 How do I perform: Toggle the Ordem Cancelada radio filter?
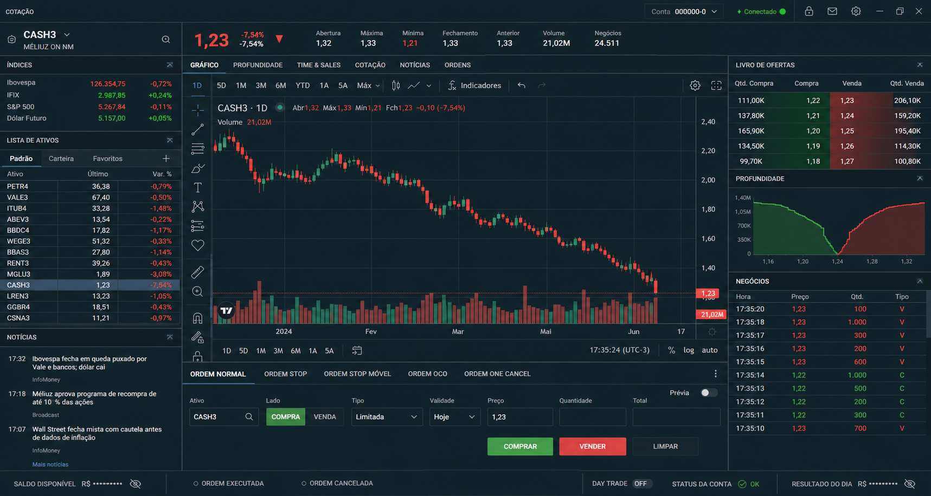(x=304, y=484)
